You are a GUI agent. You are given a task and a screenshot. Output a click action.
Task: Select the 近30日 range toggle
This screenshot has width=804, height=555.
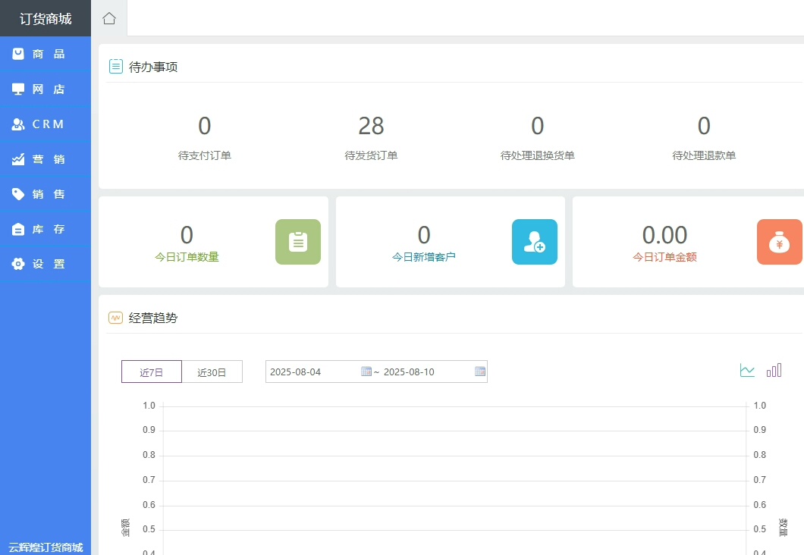pyautogui.click(x=212, y=372)
